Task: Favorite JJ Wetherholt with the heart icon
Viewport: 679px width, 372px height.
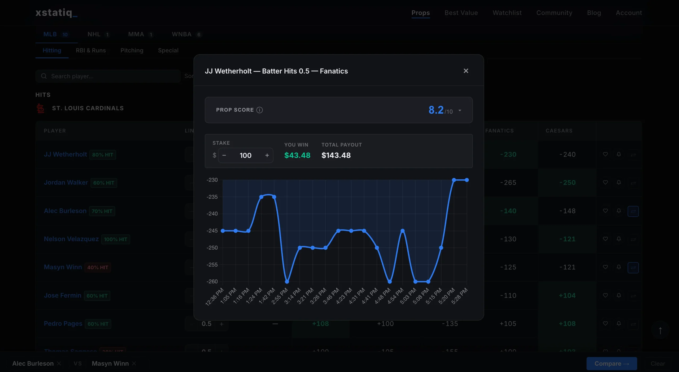Action: coord(605,154)
